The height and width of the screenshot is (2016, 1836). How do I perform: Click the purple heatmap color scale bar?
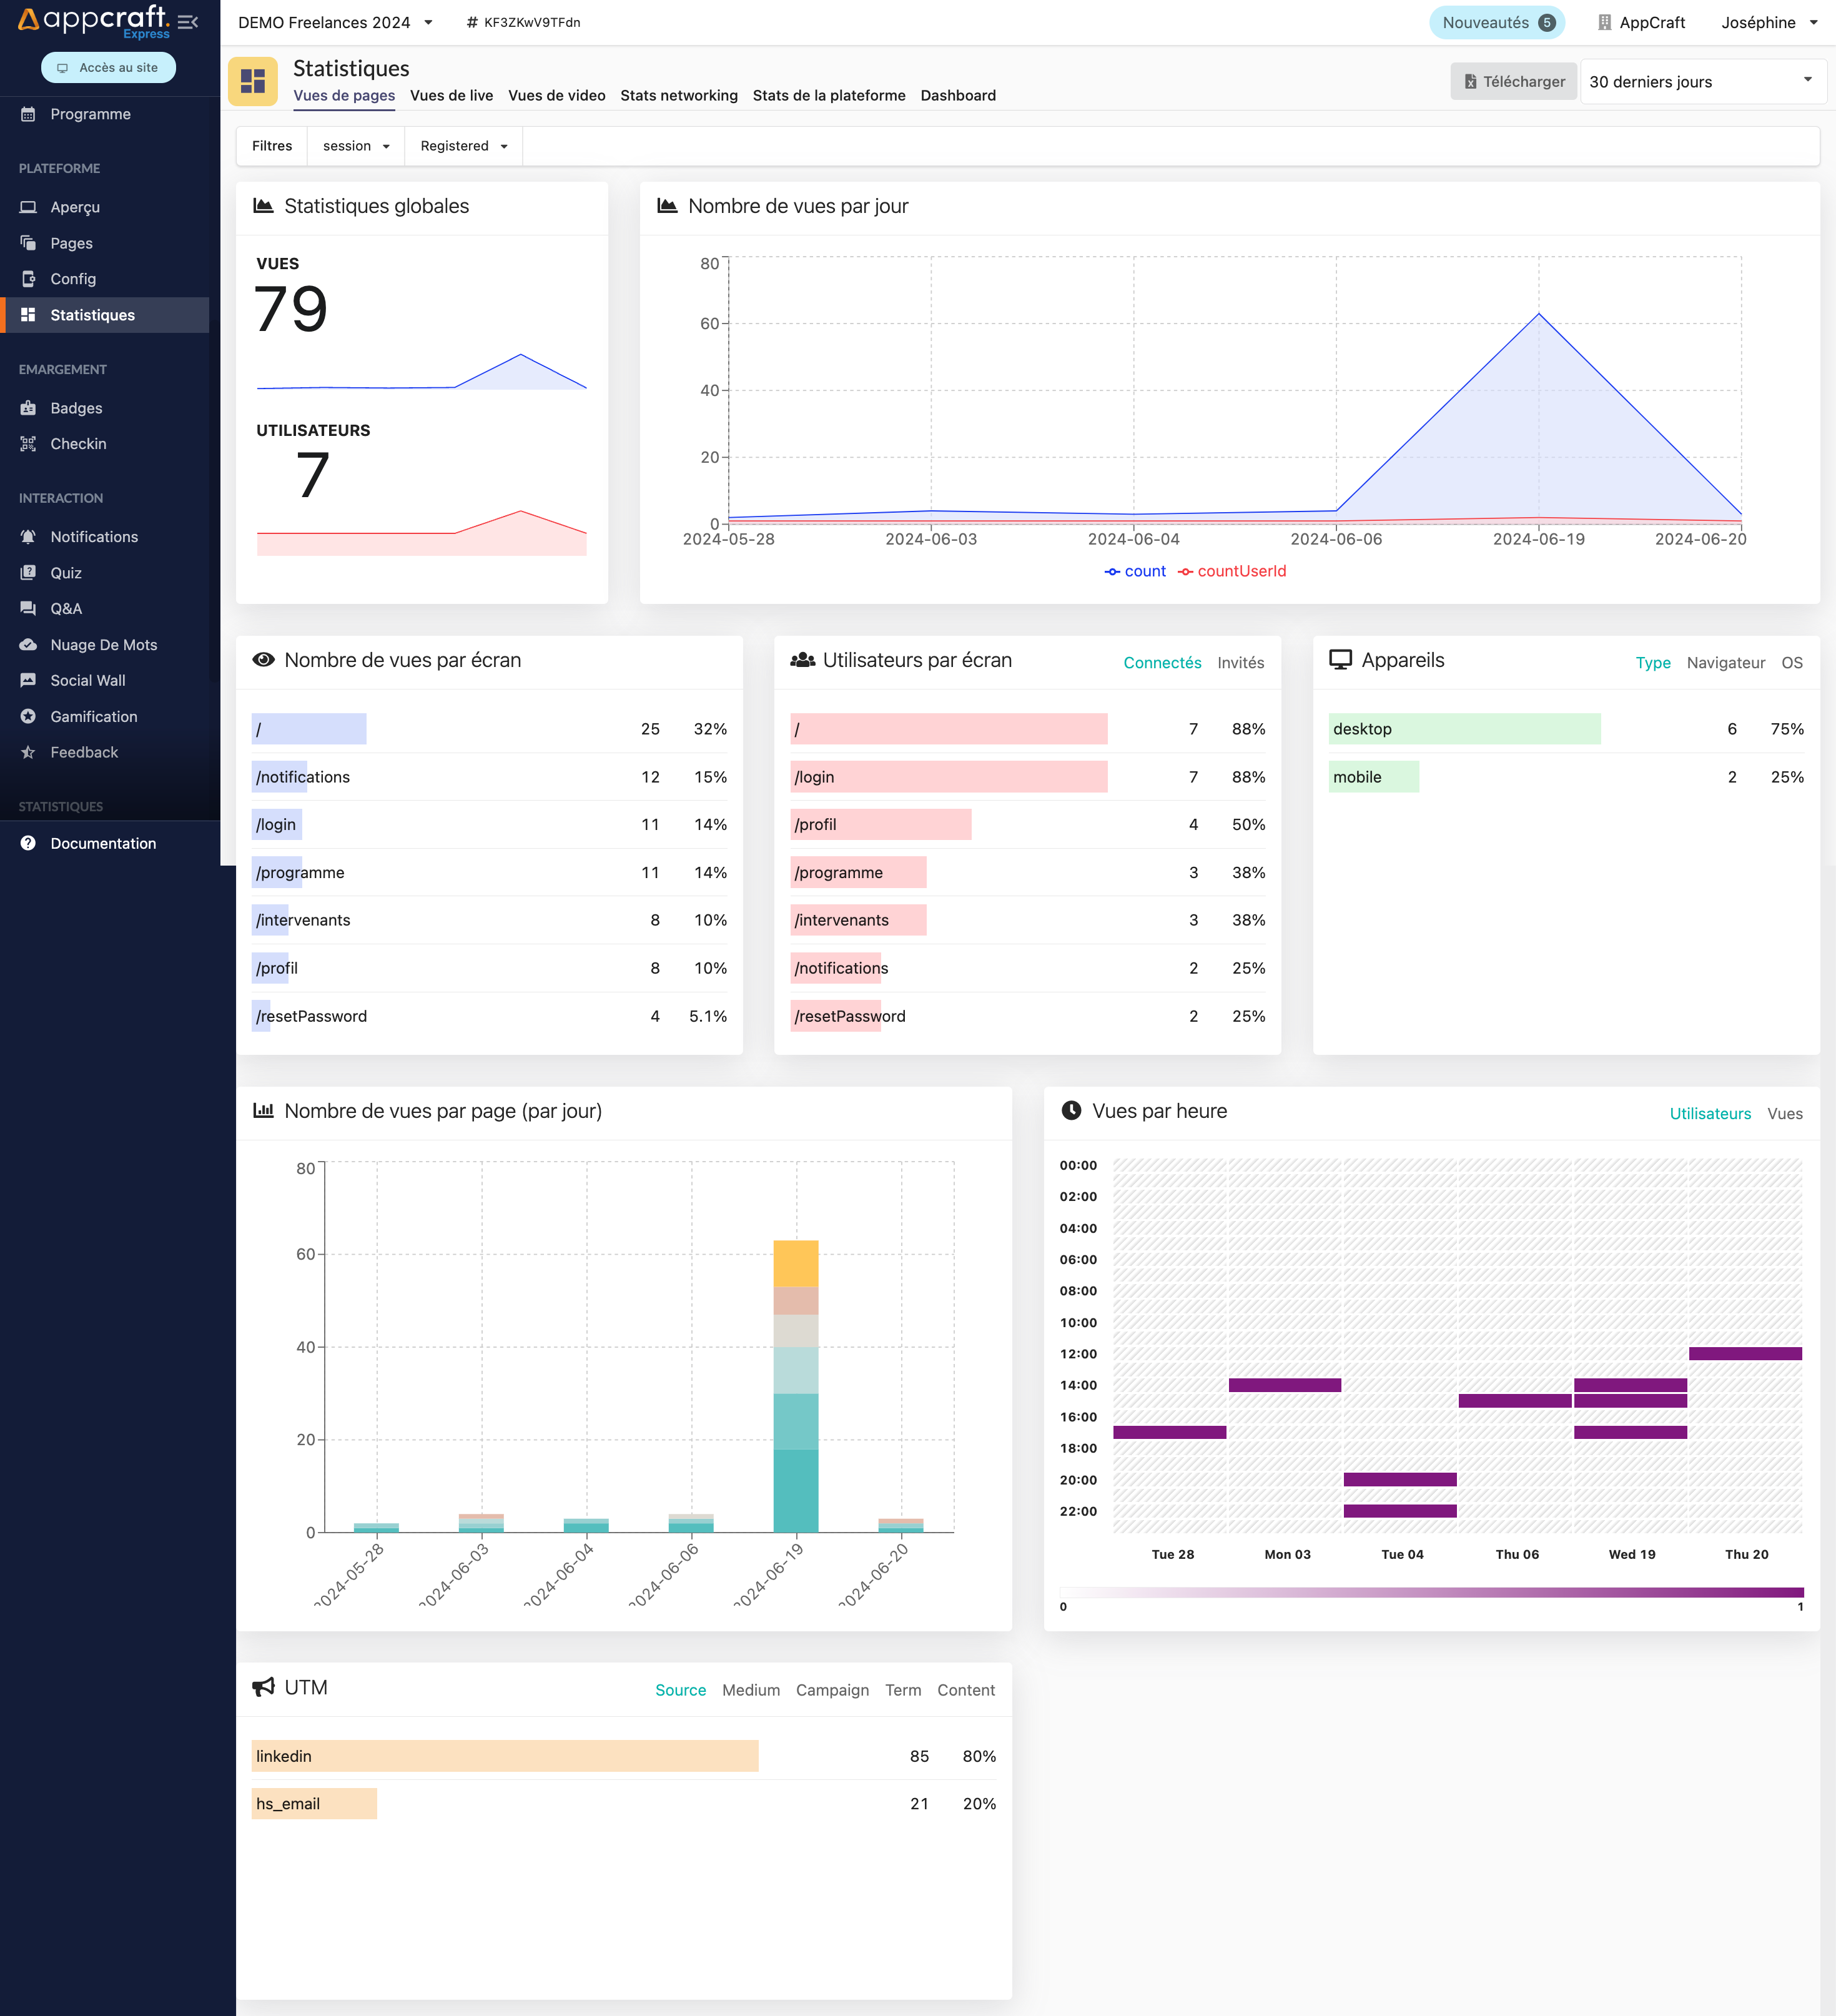(x=1431, y=1592)
